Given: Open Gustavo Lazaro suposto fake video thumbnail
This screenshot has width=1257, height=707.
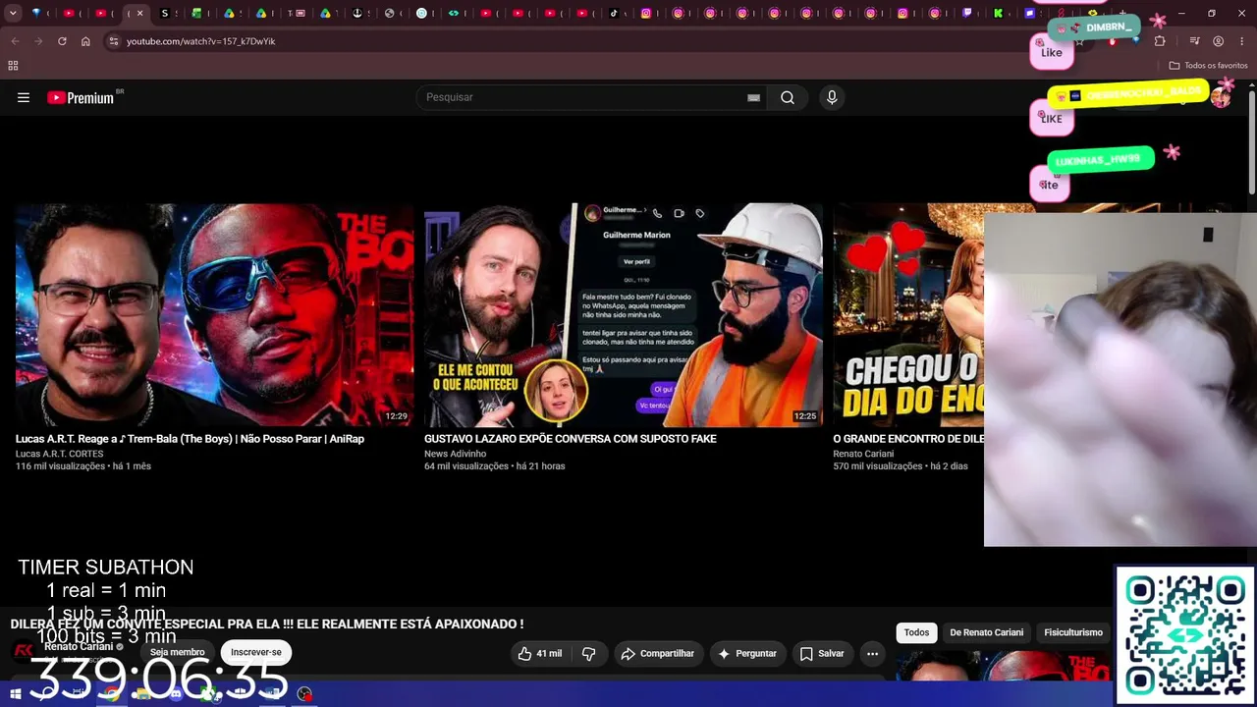Looking at the screenshot, I should click(624, 315).
